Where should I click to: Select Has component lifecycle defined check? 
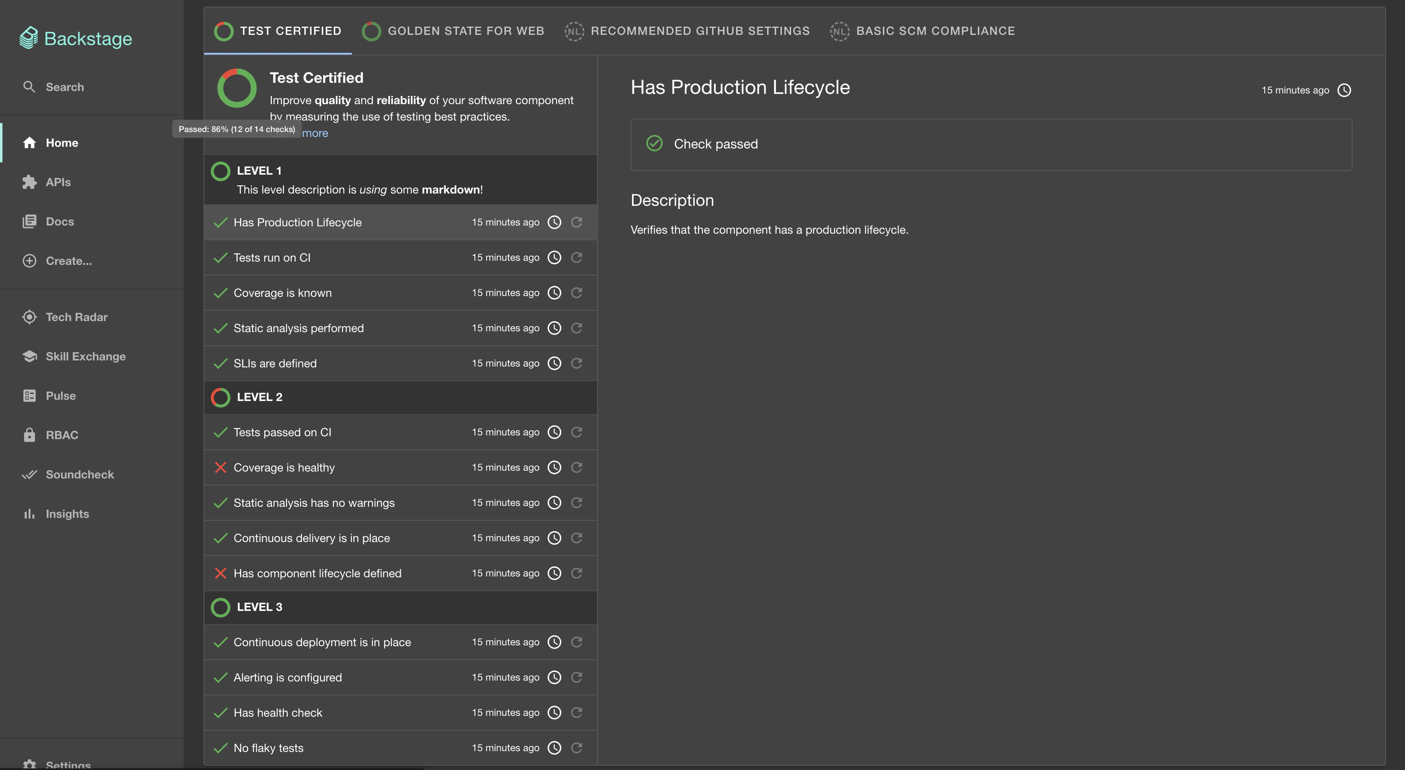(x=400, y=573)
